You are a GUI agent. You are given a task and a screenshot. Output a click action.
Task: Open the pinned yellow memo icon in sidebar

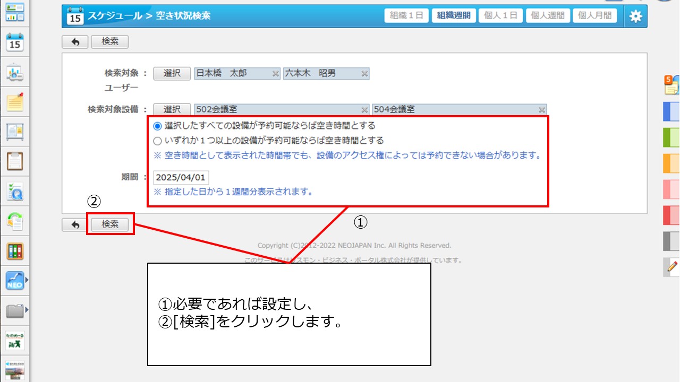coord(15,102)
